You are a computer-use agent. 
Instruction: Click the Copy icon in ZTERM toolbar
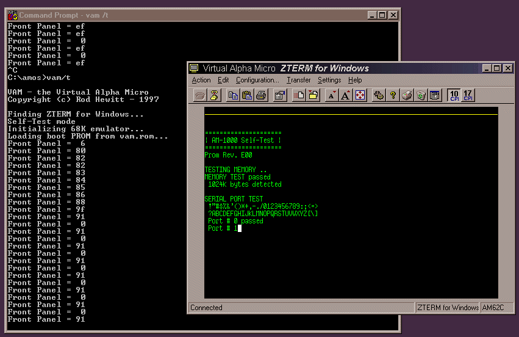coord(233,95)
